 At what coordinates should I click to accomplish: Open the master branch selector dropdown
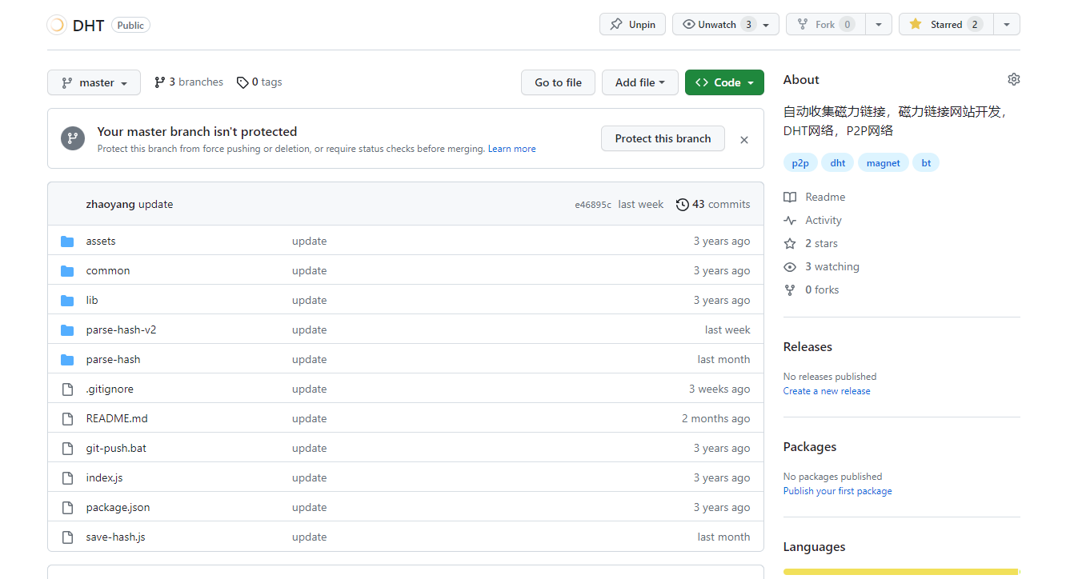pyautogui.click(x=94, y=82)
